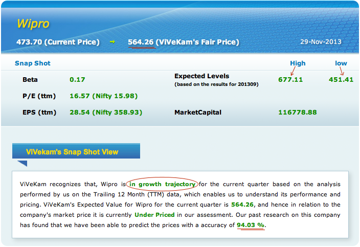Select 564.26 inside the description paragraph
This screenshot has width=360, height=247.
click(x=242, y=205)
